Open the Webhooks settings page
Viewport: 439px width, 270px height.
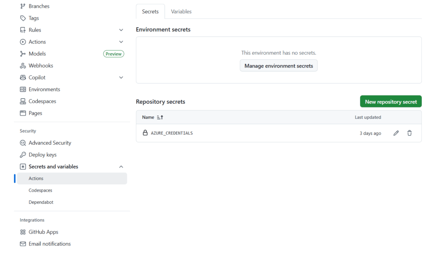point(41,66)
